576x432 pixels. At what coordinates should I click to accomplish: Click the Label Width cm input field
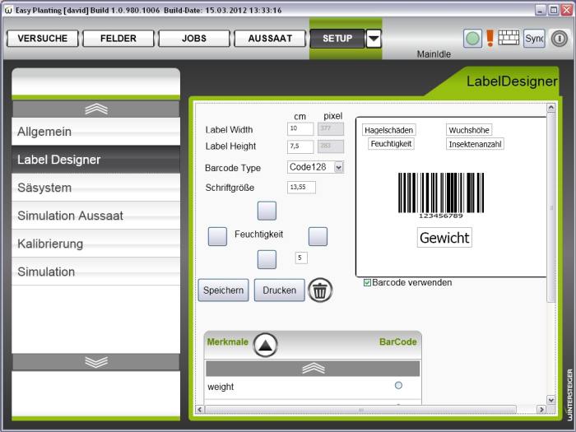[x=300, y=128]
